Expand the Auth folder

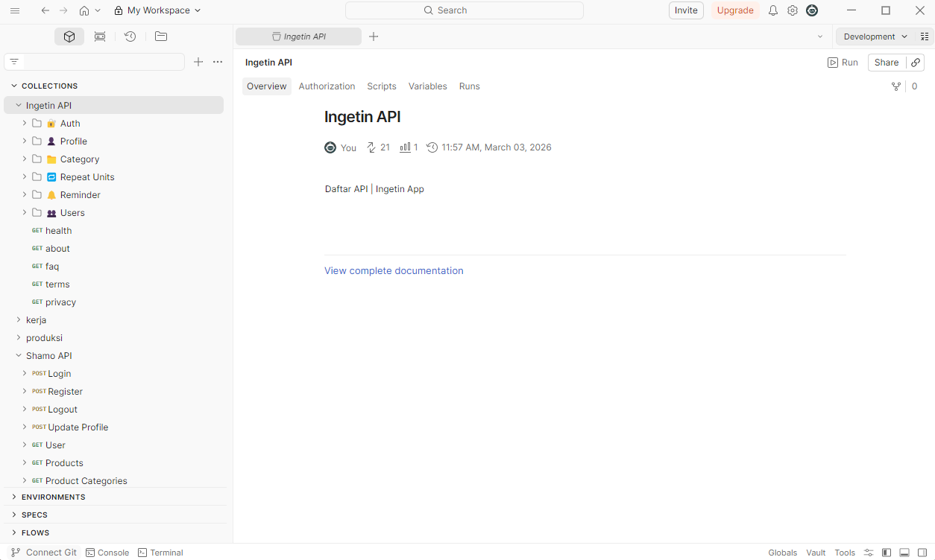(x=24, y=123)
